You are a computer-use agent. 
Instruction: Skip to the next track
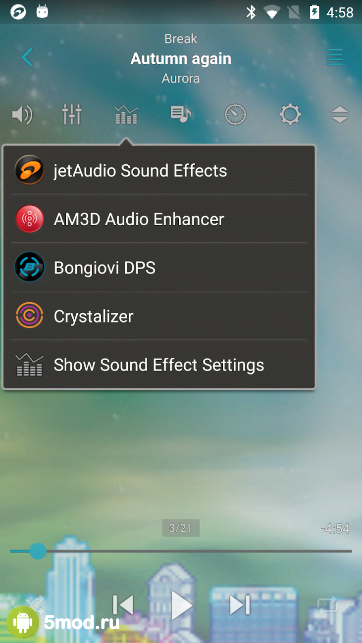coord(240,605)
